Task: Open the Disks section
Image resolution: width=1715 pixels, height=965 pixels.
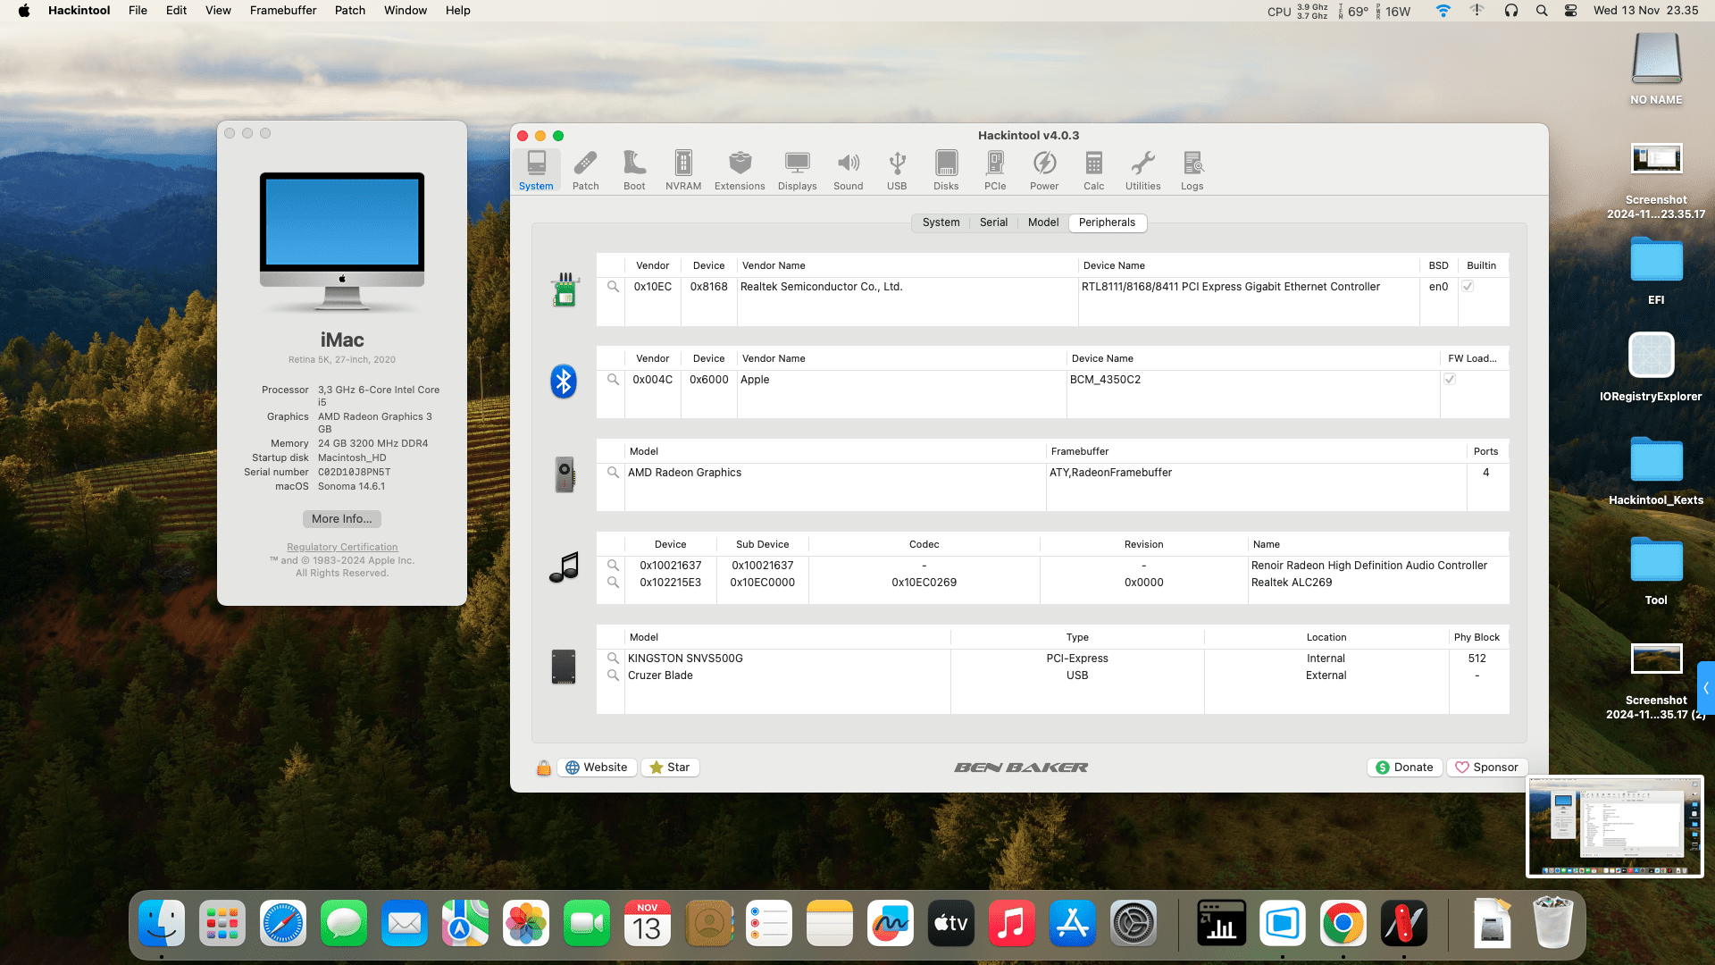Action: [x=946, y=169]
